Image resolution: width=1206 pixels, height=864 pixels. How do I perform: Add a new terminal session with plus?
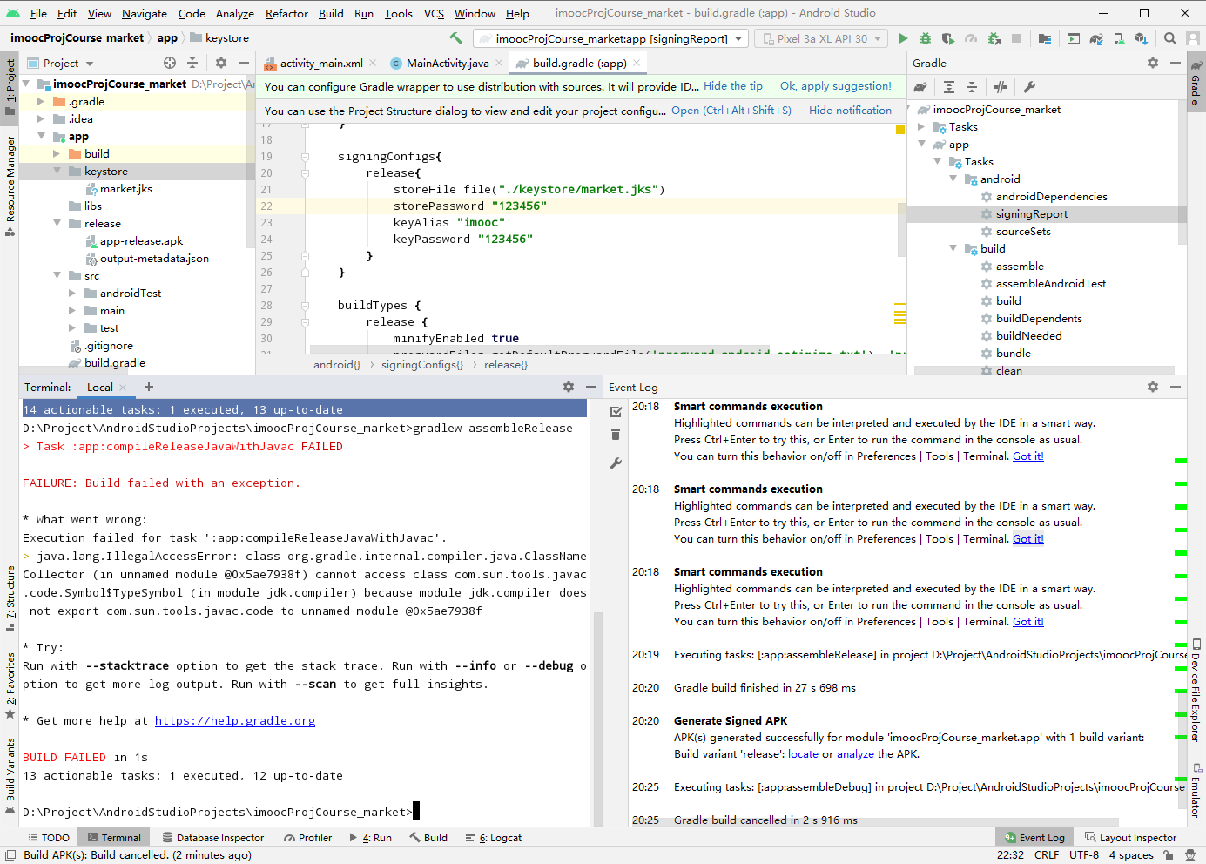coord(149,387)
